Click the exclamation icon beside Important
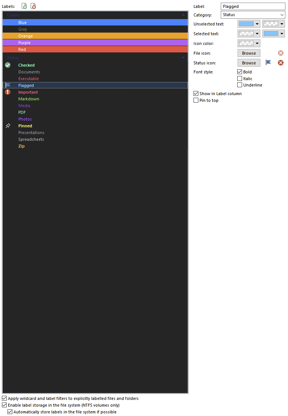The image size is (288, 416). [8, 92]
